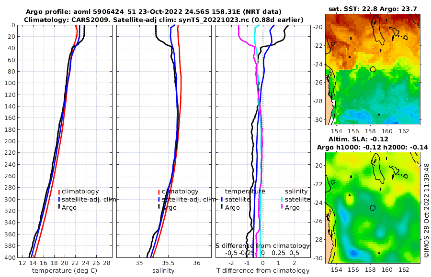
Task: Click the 'T difference from climatology' axis label
Action: tap(263, 271)
